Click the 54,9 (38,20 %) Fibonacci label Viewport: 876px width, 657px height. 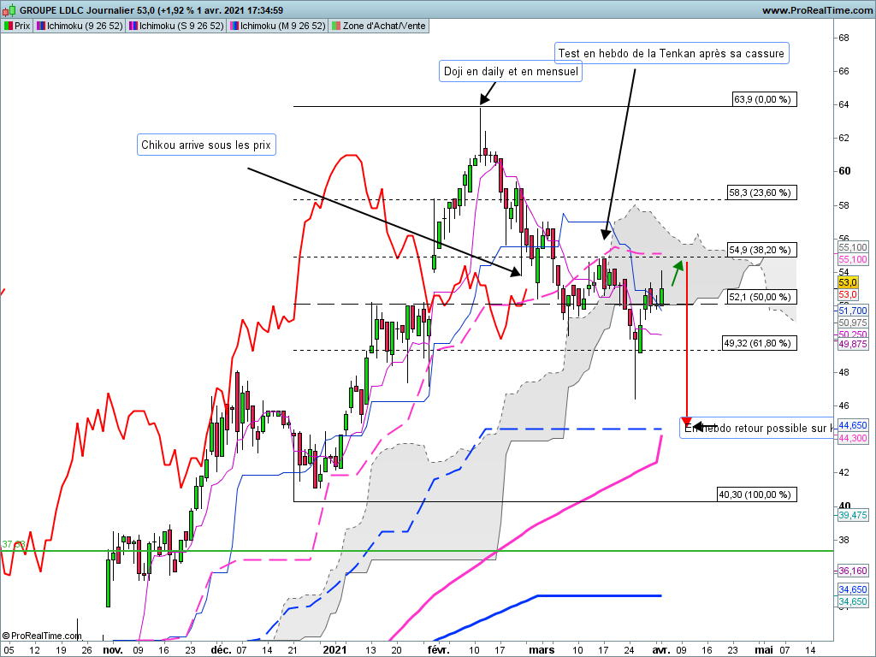(762, 250)
